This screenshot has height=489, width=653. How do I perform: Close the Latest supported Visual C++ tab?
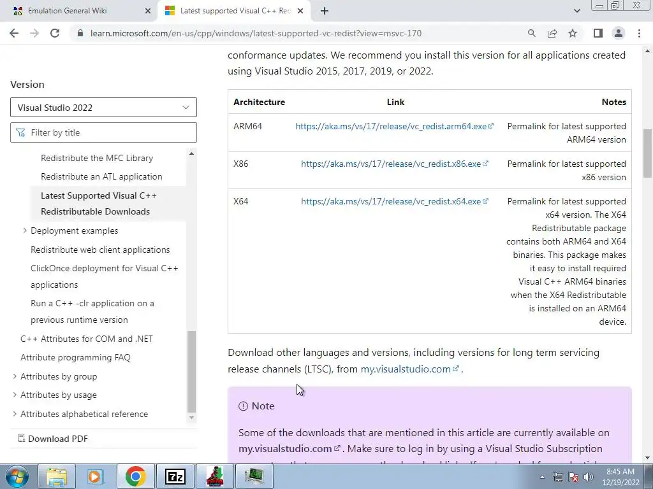coord(300,11)
